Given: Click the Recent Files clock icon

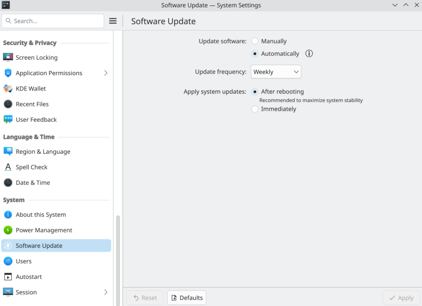Looking at the screenshot, I should (x=8, y=104).
